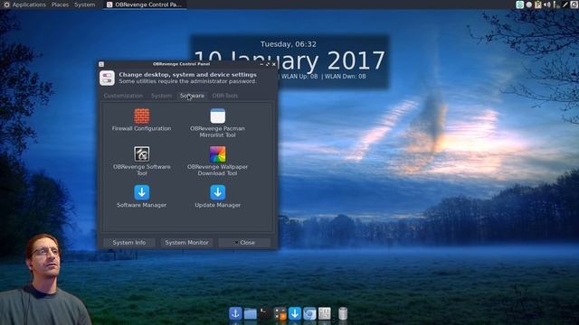This screenshot has width=579, height=325.
Task: Open Firewall Configuration
Action: [x=141, y=120]
